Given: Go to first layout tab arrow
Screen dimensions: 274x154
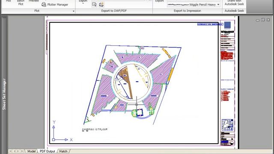Looking at the screenshot, I should (x=10, y=151).
